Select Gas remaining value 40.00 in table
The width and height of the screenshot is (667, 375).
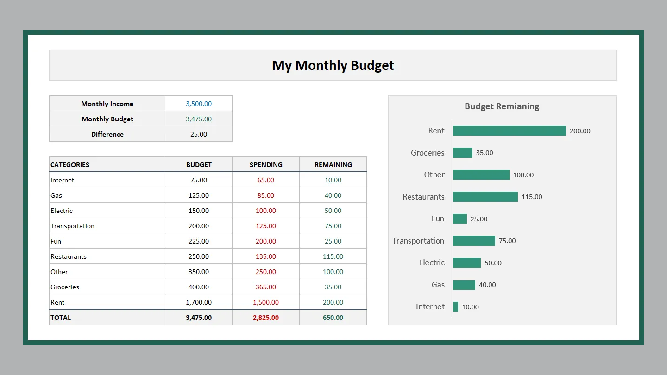click(x=333, y=195)
